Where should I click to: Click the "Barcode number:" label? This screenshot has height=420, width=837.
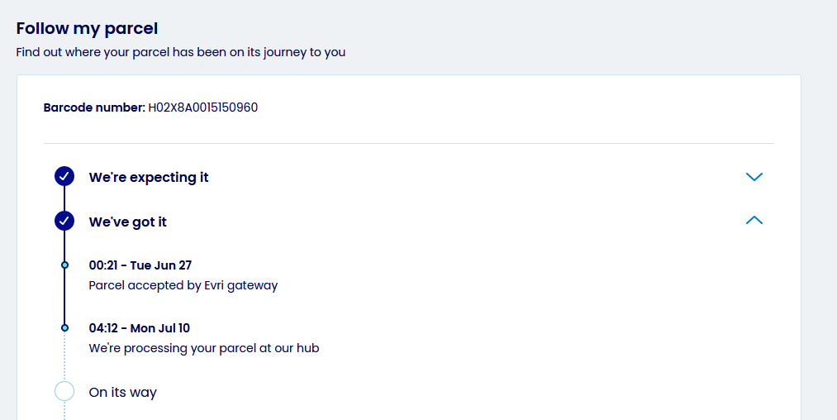coord(94,107)
